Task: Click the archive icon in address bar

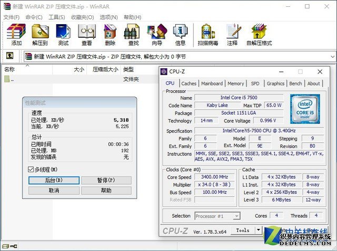Action: [x=28, y=57]
